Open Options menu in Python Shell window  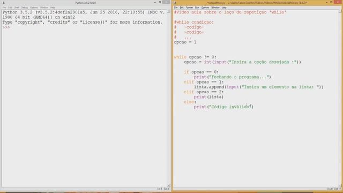coord(34,8)
